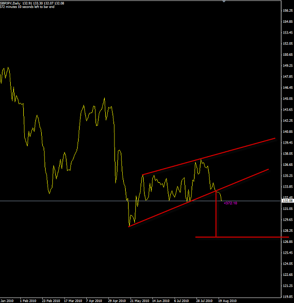Image resolution: width=294 pixels, height=303 pixels.
Task: Click the 14 Jun 2010 date label
Action: tap(161, 301)
